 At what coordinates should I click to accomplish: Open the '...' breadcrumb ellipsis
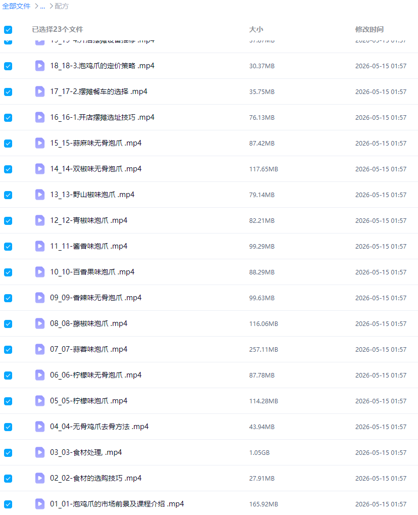pyautogui.click(x=42, y=6)
